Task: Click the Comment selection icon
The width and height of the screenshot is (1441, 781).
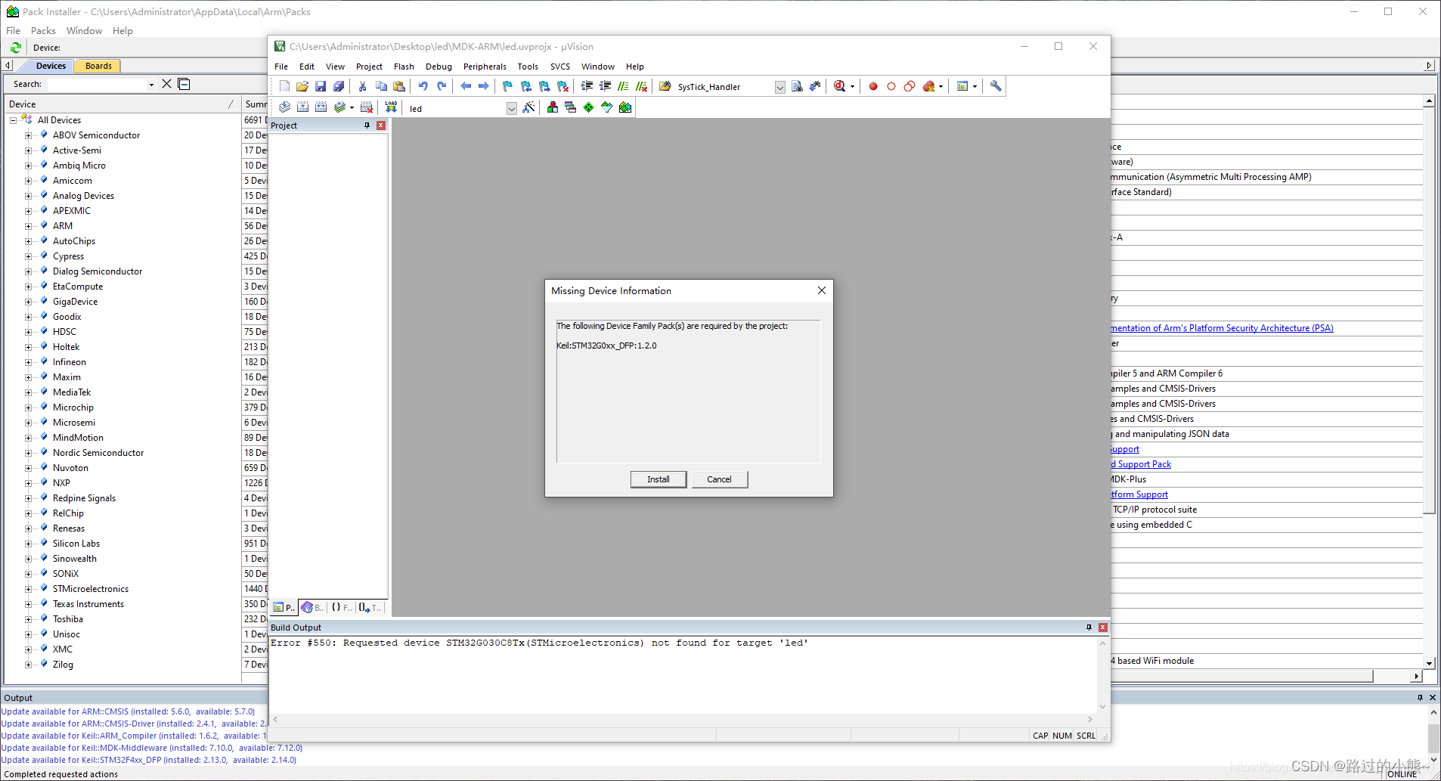Action: pos(623,86)
